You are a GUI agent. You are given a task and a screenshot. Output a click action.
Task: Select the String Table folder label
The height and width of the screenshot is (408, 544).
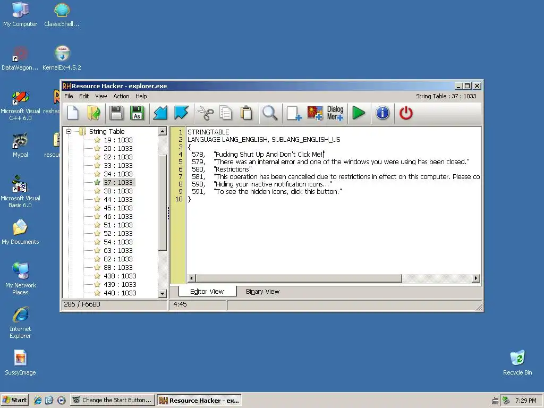107,132
